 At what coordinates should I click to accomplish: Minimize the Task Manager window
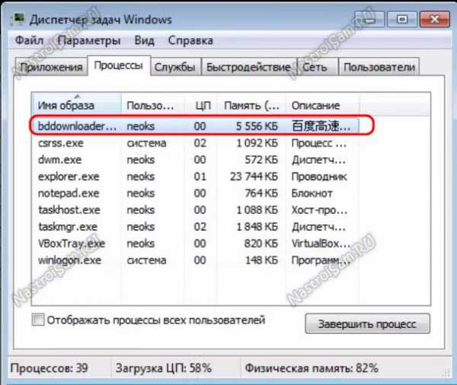coord(369,20)
